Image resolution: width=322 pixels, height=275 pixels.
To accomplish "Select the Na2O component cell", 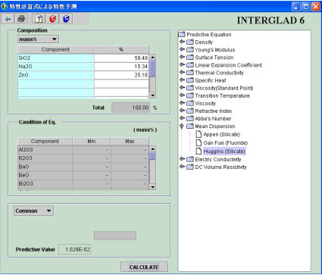I will 56,67.
